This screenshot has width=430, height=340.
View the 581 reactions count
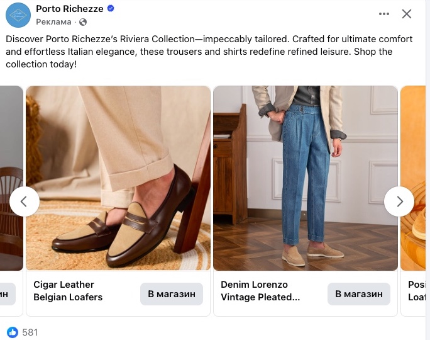[30, 332]
